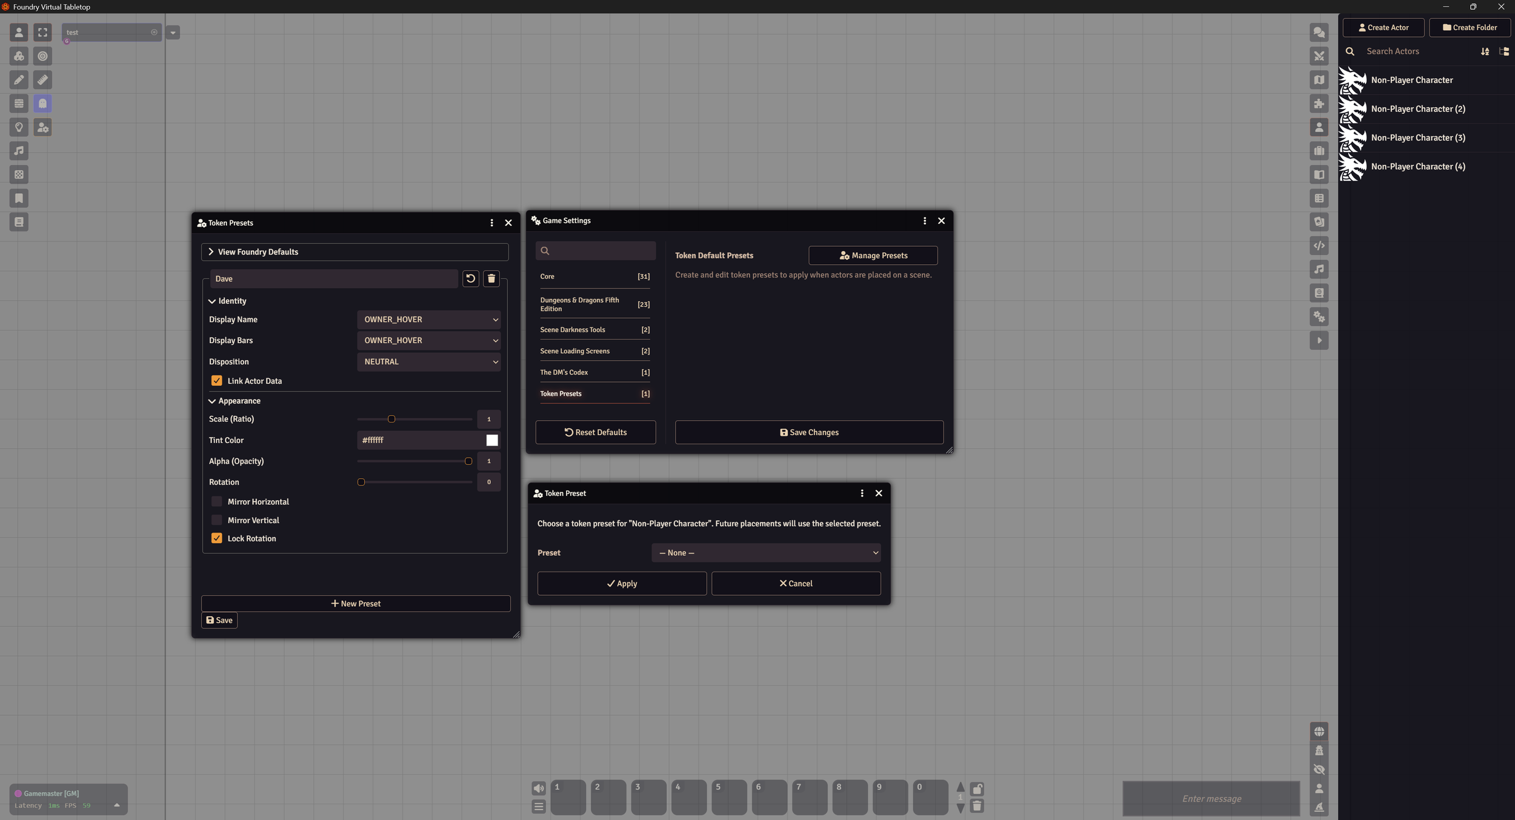Open the Display Name dropdown
Screen dimensions: 1515x820
pyautogui.click(x=428, y=319)
